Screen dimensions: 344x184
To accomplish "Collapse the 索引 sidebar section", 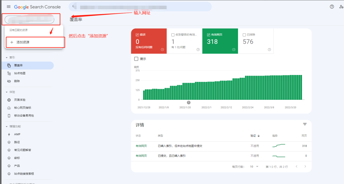I will pyautogui.click(x=7, y=57).
